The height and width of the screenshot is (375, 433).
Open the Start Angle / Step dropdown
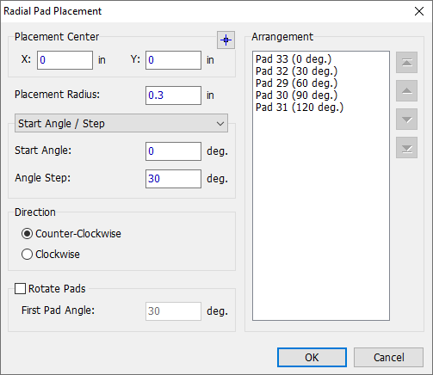[x=121, y=123]
